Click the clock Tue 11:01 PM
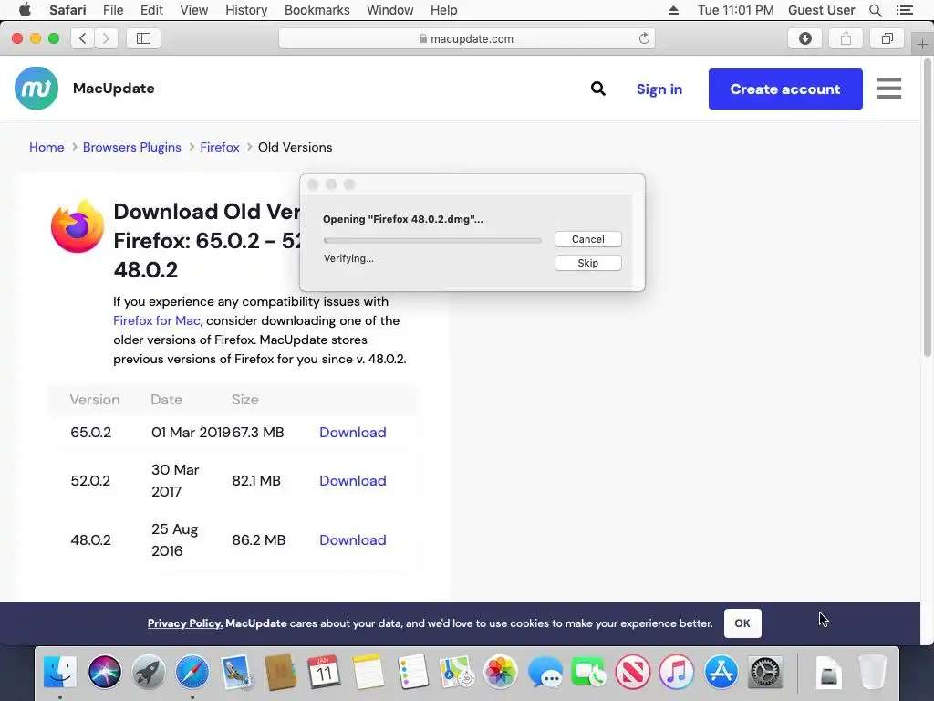The height and width of the screenshot is (701, 934). click(x=736, y=10)
